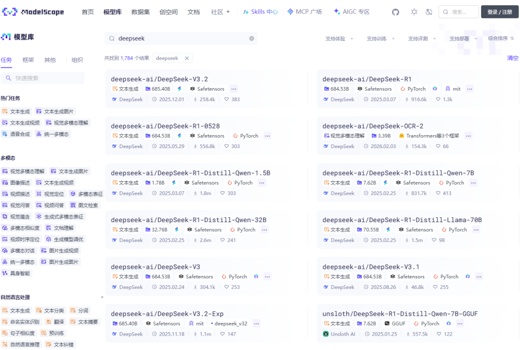
Task: Open MCP 广场 link
Action: tap(304, 12)
